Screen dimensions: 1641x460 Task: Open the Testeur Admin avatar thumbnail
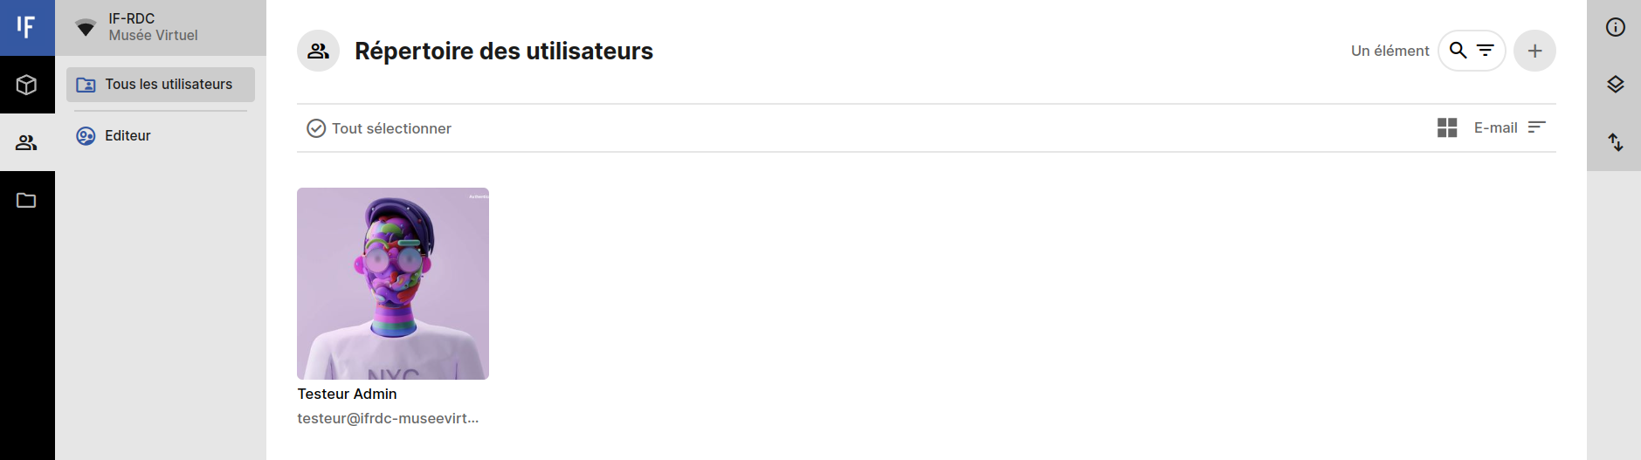[x=393, y=284]
